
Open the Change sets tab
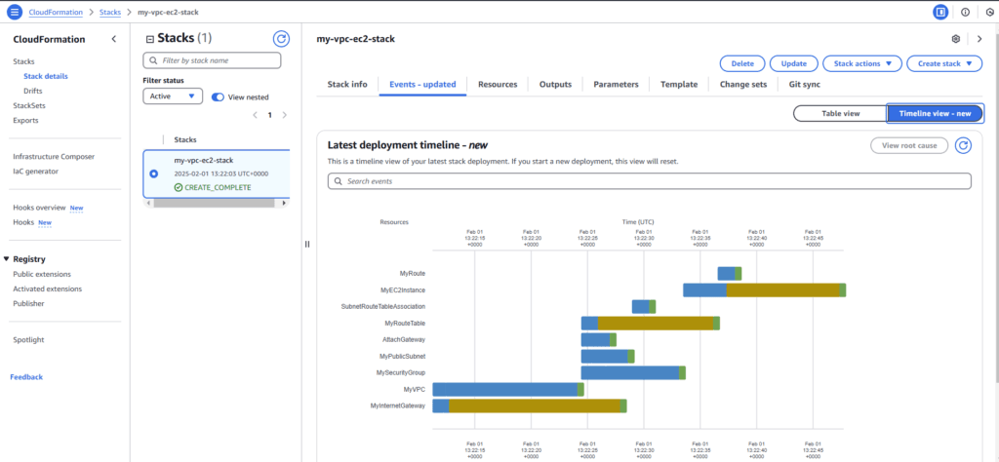click(742, 84)
